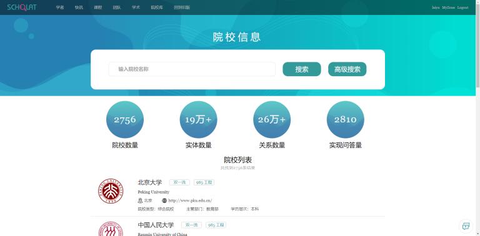Click the username link beside MyZone
Viewport: 480px width, 236px height.
(x=436, y=7)
